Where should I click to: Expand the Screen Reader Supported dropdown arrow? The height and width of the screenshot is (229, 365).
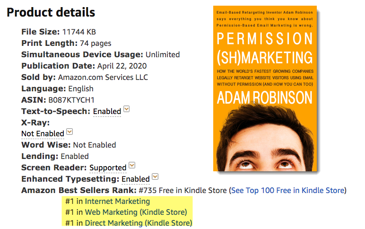(x=132, y=165)
